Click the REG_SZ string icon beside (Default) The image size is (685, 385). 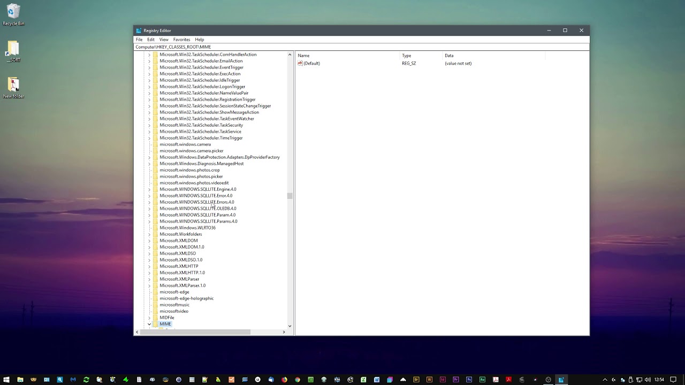tap(300, 63)
